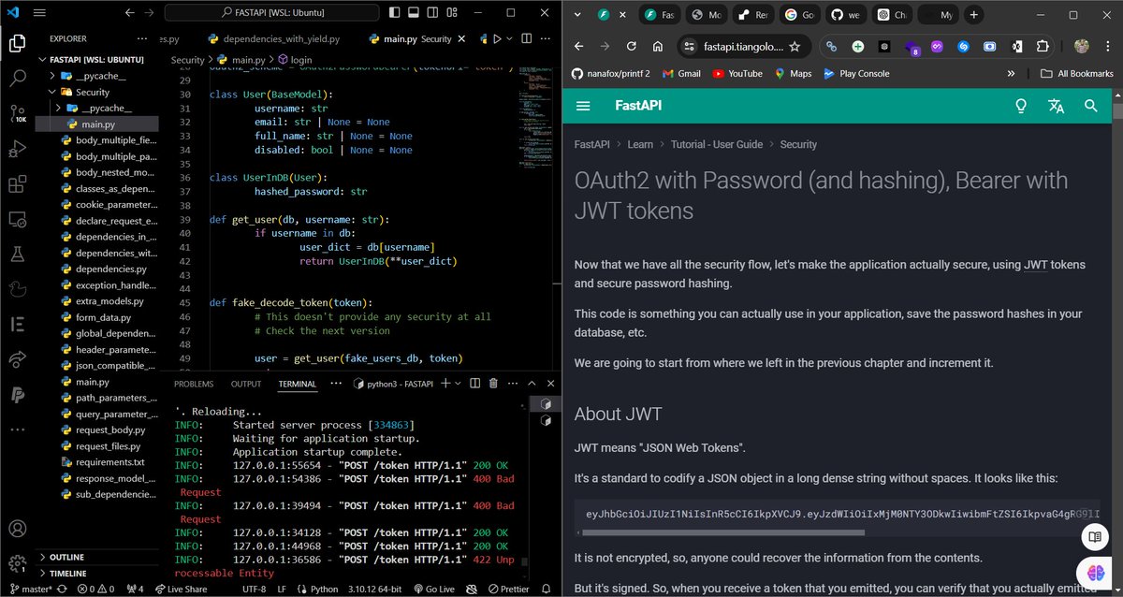1123x597 pixels.
Task: Switch to the Google Chrome tab
Action: [798, 15]
